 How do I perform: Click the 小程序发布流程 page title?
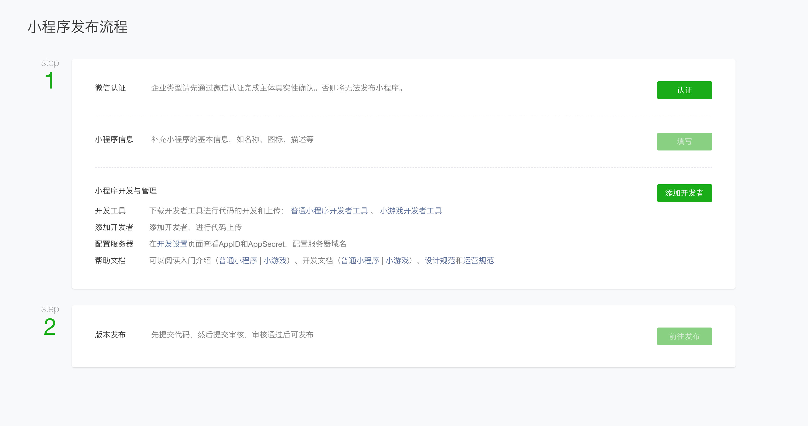click(77, 27)
